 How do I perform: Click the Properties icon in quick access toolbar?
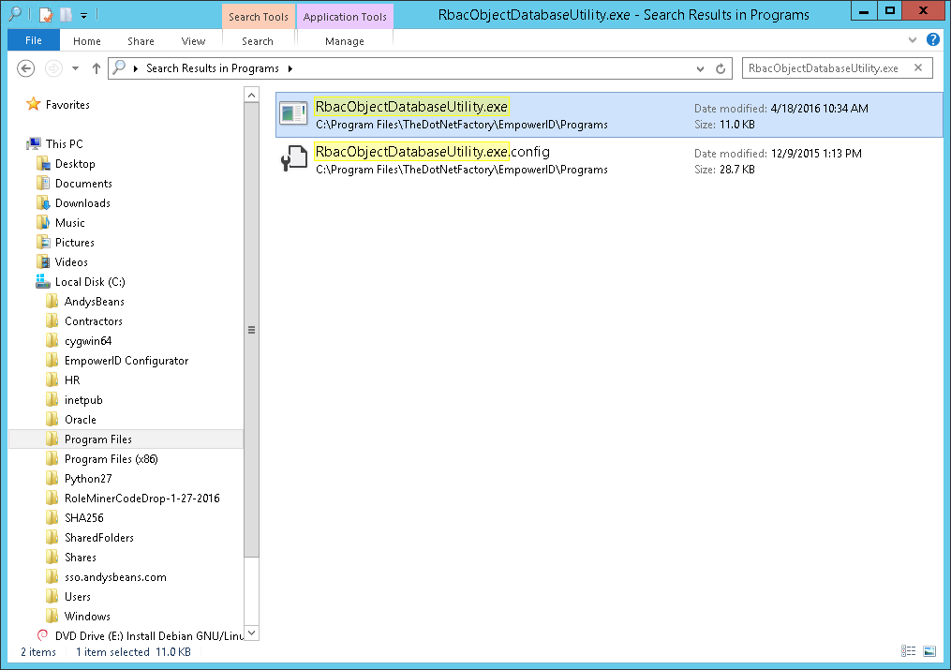click(46, 14)
